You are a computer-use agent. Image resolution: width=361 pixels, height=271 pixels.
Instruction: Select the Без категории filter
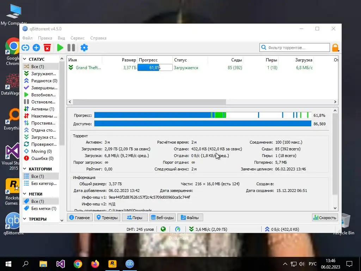click(41, 183)
